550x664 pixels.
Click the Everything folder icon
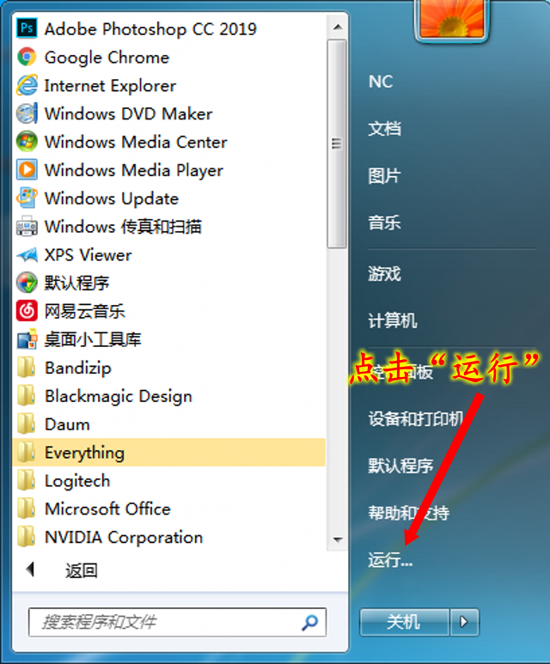click(x=27, y=452)
